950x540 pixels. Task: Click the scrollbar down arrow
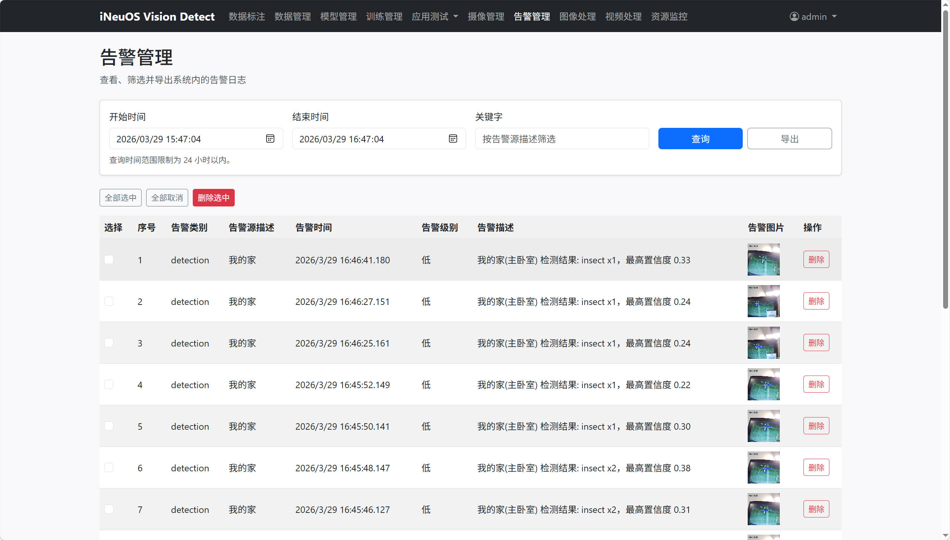pos(945,536)
